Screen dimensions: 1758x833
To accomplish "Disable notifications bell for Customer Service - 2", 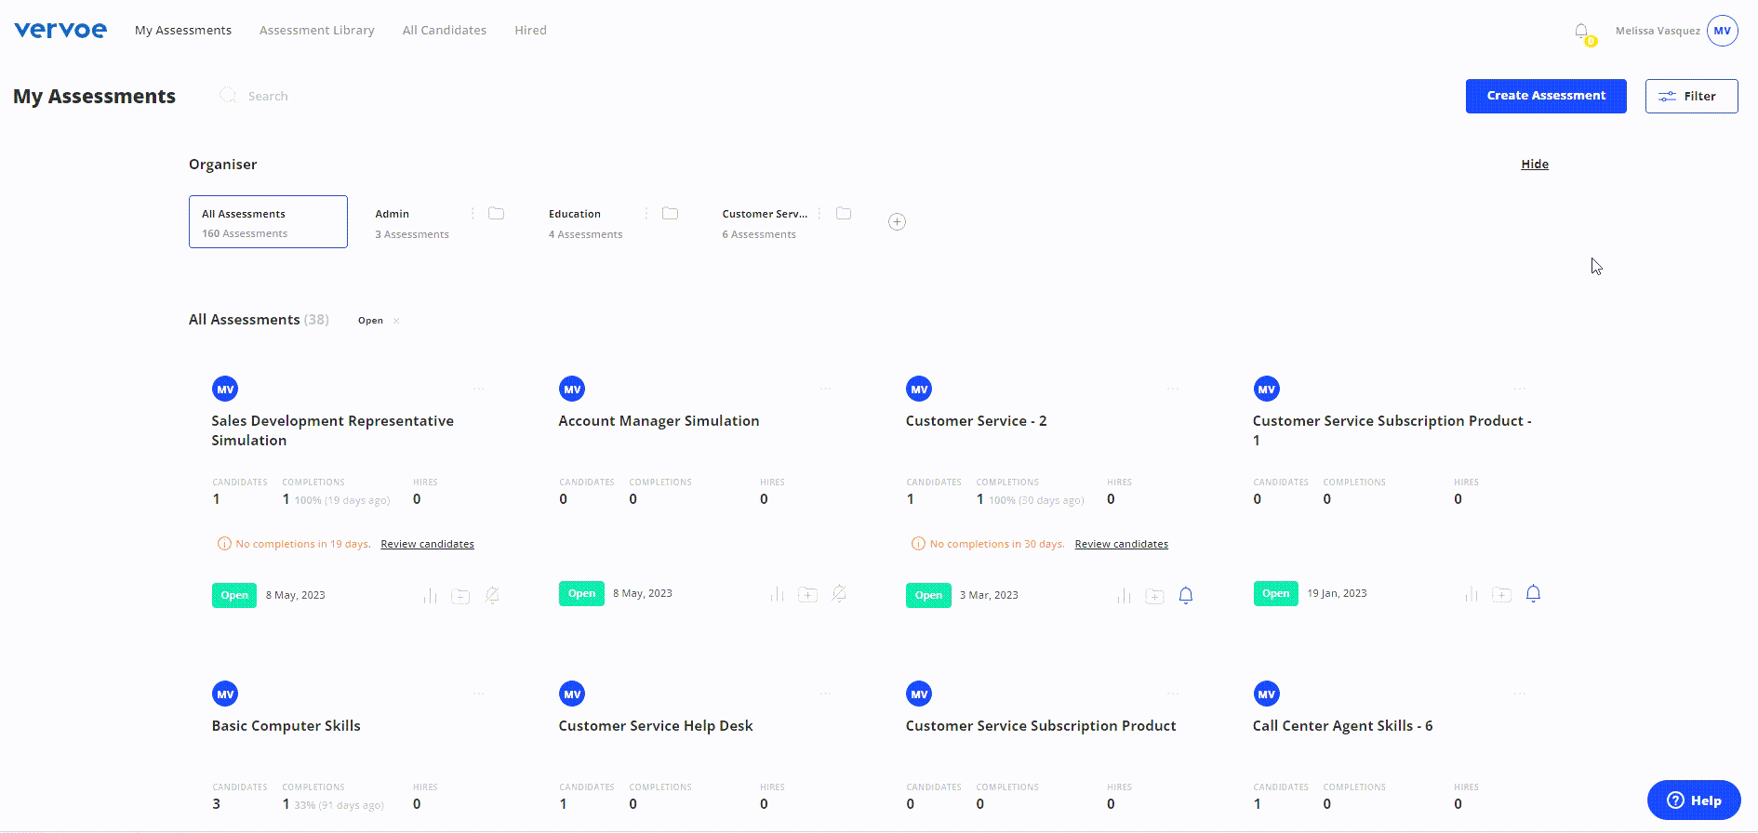I will (x=1186, y=596).
